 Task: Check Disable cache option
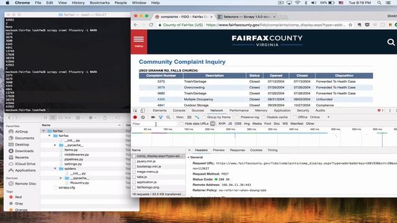point(264,117)
